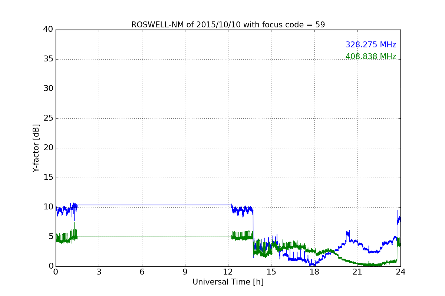445x296 pixels.
Task: Click the Y-factor [dB] axis label
Action: point(36,148)
